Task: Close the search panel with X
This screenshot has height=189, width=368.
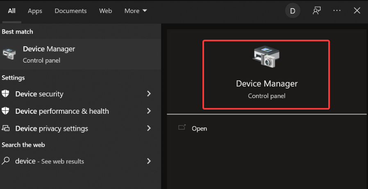Action: pos(357,11)
